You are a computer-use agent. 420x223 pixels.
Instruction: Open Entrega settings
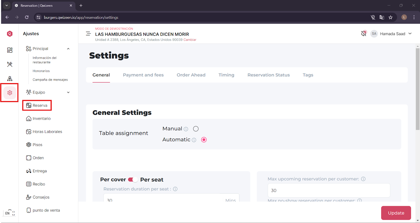click(36, 171)
